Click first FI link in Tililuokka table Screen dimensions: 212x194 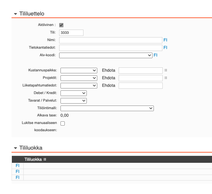[x=17, y=166]
